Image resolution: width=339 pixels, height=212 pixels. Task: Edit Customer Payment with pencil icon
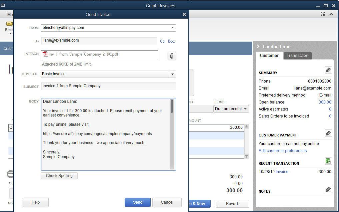pos(328,133)
